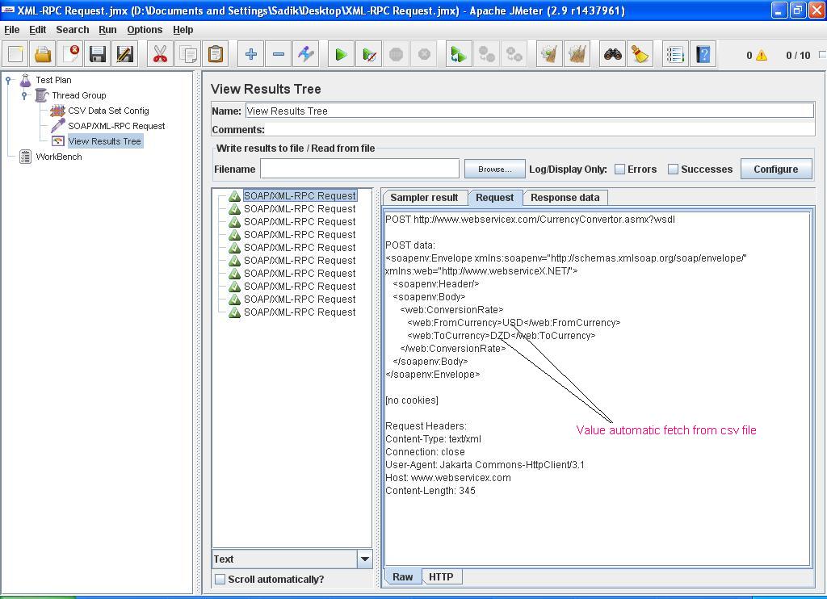Viewport: 827px width, 599px height.
Task: Click Save As toolbar icon with pencil
Action: click(125, 54)
